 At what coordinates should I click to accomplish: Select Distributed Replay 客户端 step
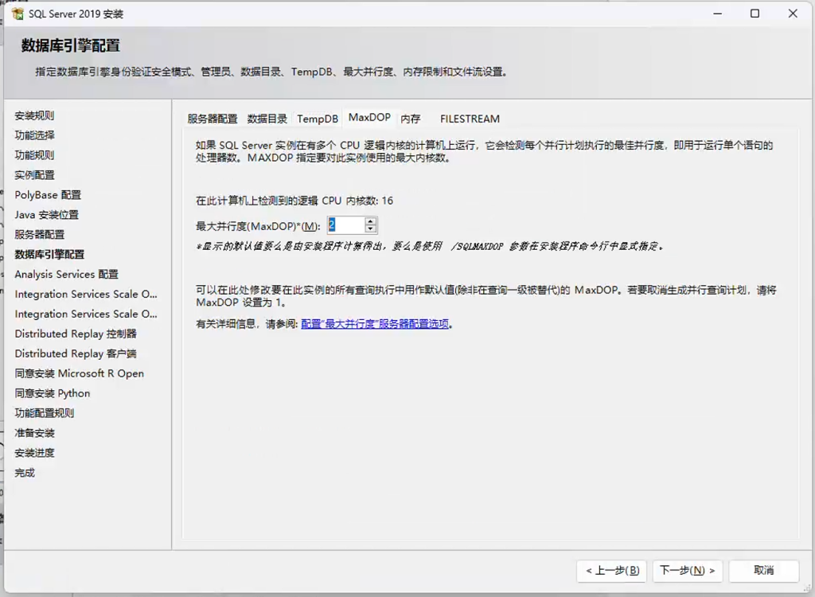pos(76,353)
